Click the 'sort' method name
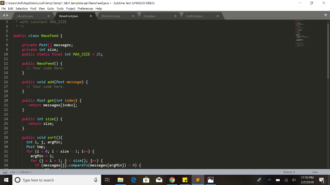 click(52, 137)
